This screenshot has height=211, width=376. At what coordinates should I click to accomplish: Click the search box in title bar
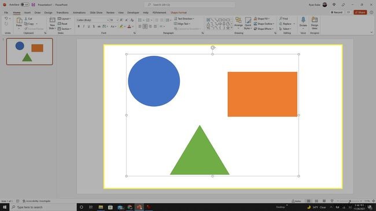(189, 5)
